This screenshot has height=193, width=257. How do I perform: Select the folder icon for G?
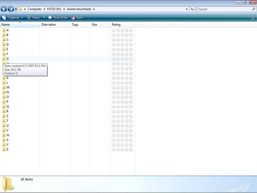tap(4, 59)
